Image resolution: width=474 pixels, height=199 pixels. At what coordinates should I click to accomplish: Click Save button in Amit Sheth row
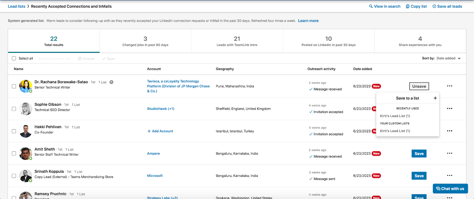point(419,153)
